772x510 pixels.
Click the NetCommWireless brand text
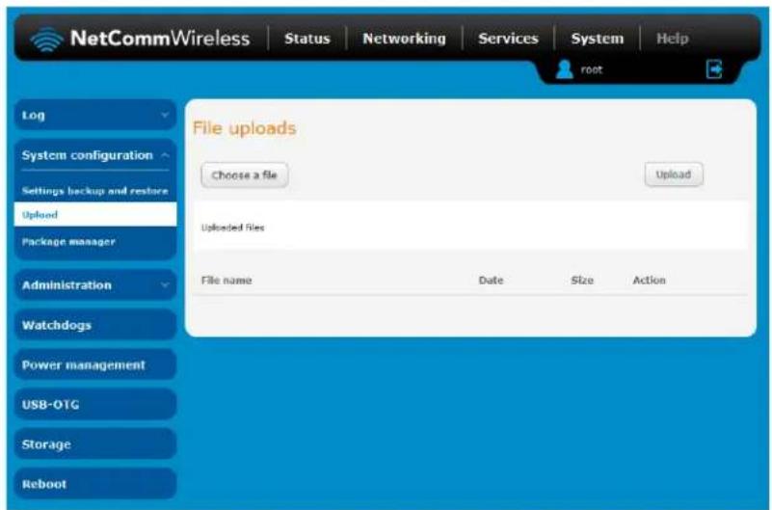point(160,39)
